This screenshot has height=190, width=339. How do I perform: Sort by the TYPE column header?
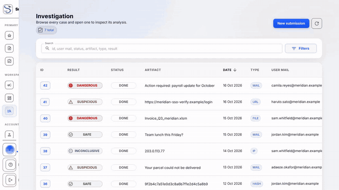[255, 70]
